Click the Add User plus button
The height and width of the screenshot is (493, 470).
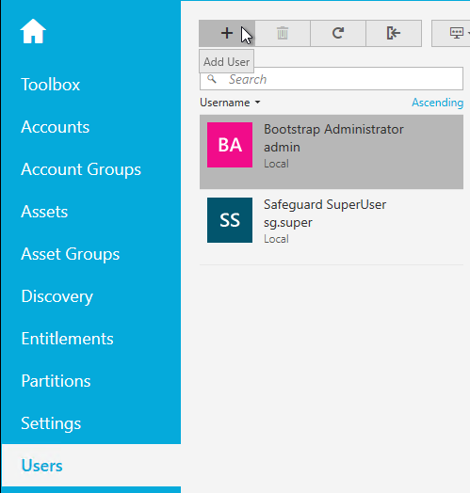[227, 33]
